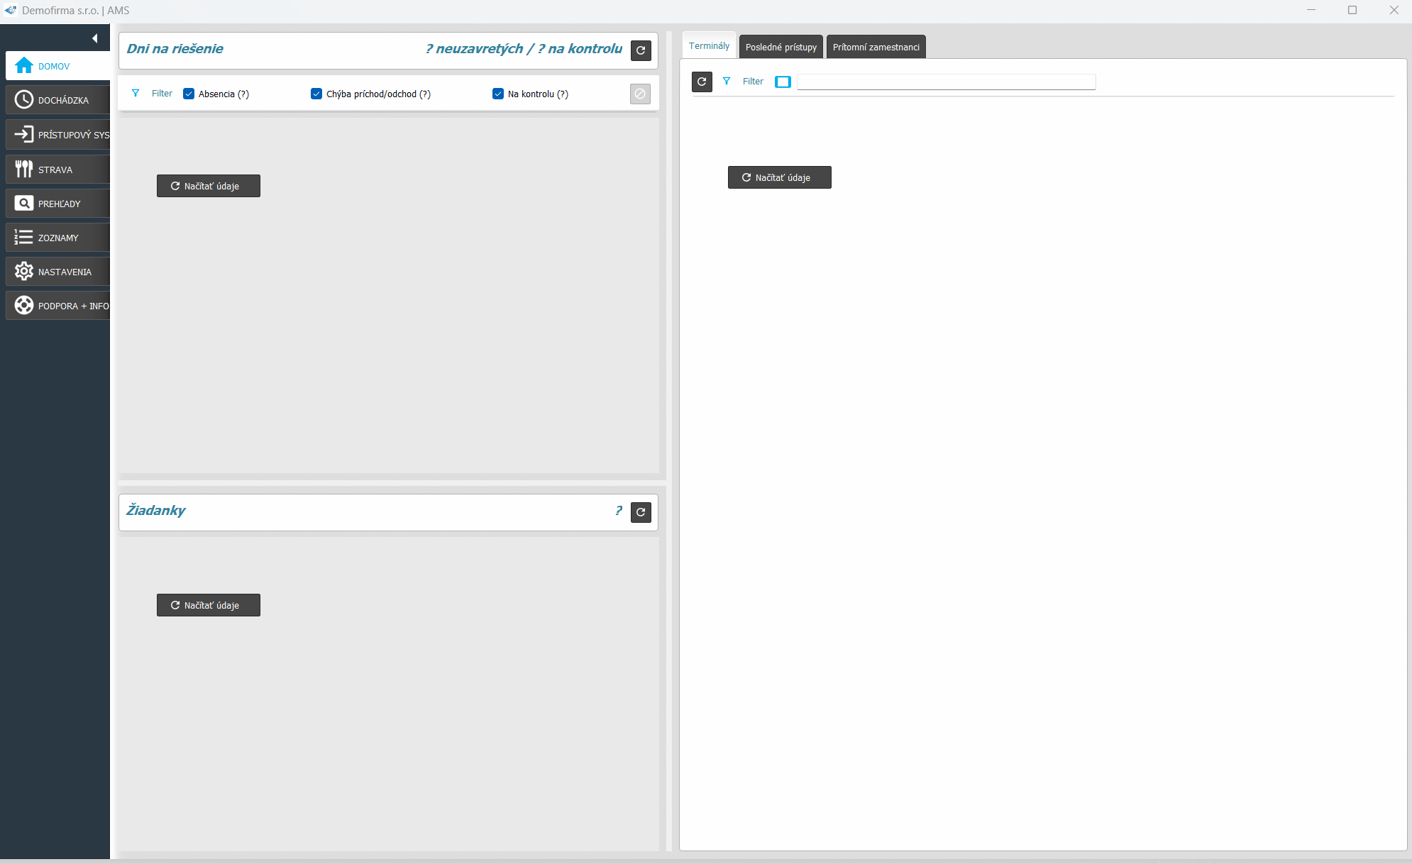Toggle the Terminály filter checkbox

[x=783, y=82]
